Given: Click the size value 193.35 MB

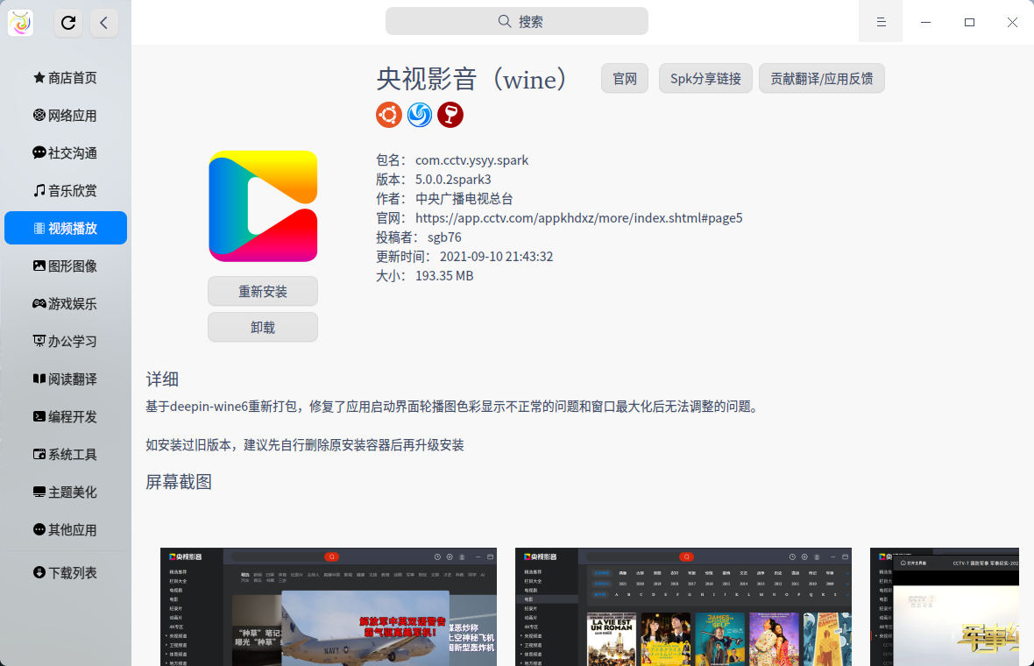Looking at the screenshot, I should [444, 276].
